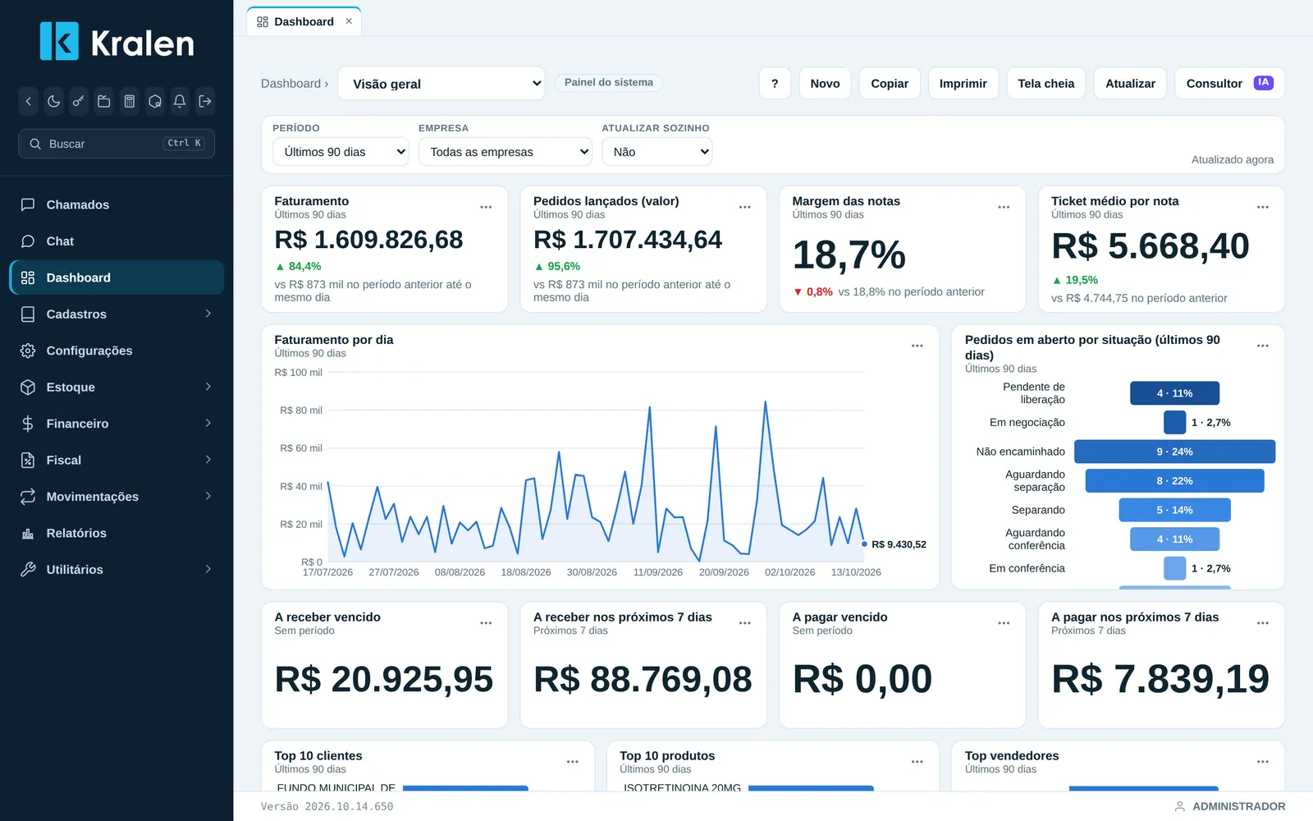Click the Novo button
The image size is (1313, 821).
point(825,84)
